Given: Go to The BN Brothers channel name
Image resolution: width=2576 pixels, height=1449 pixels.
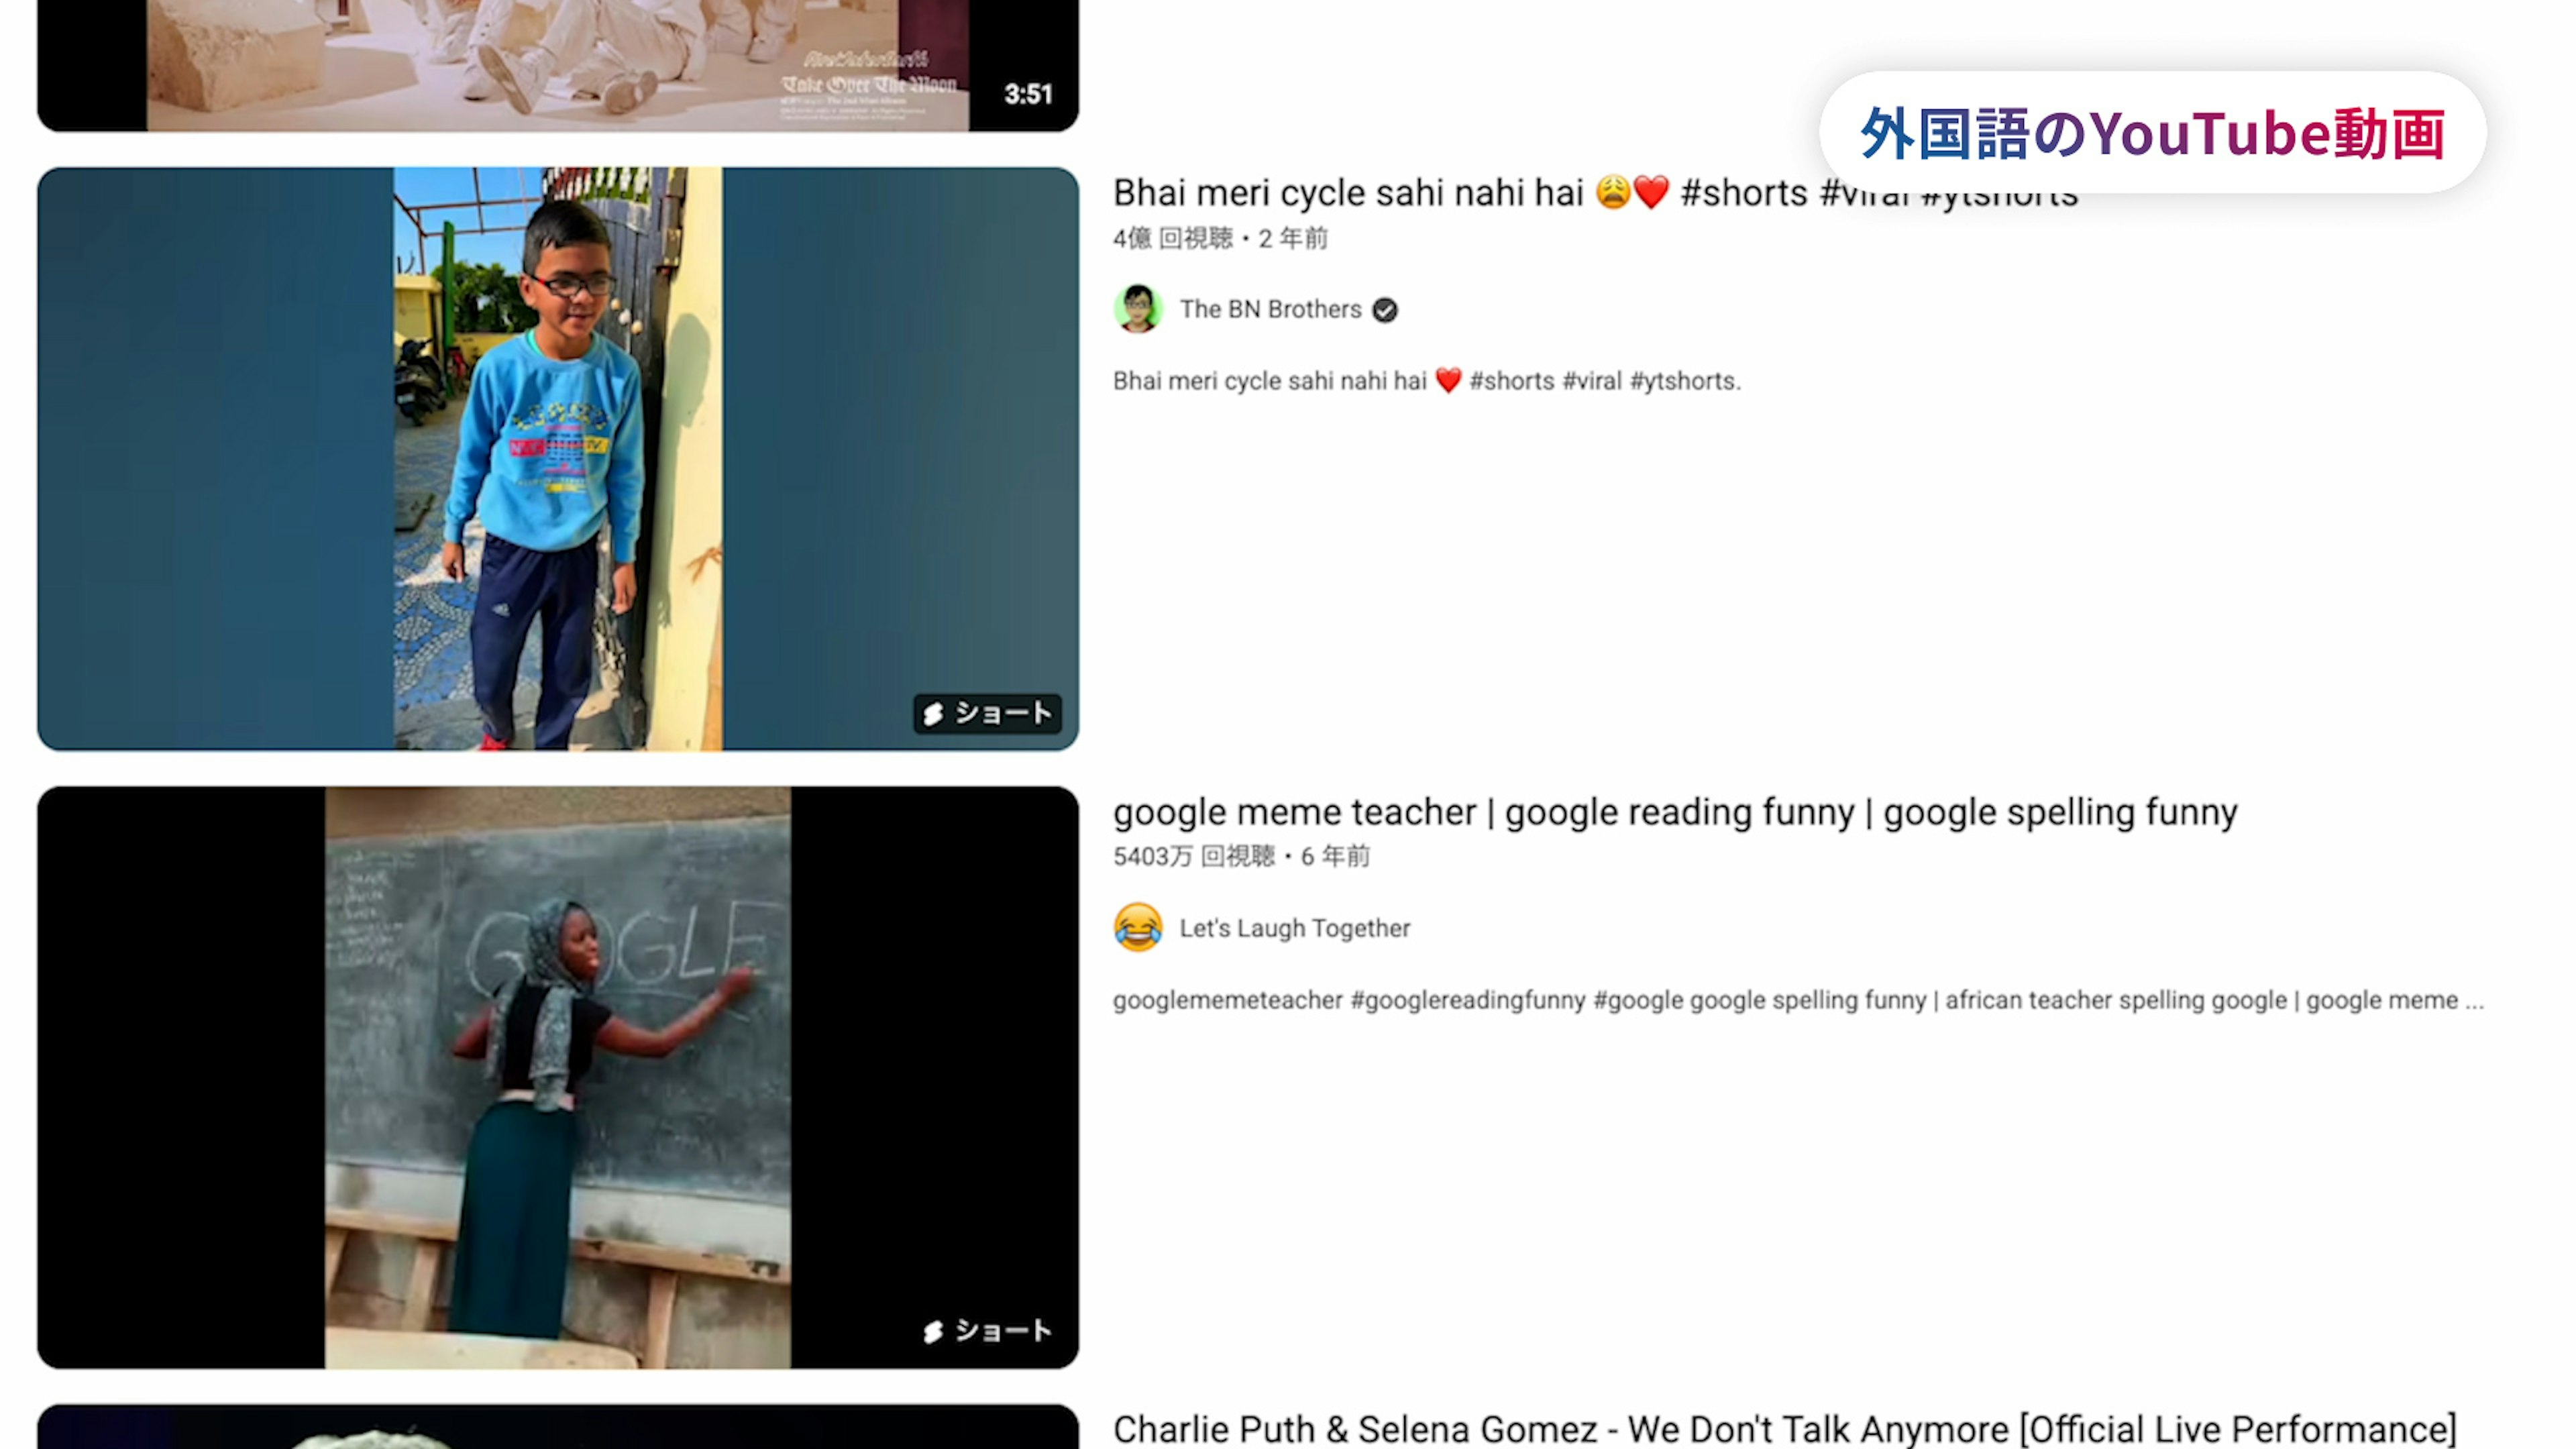Looking at the screenshot, I should (1270, 309).
